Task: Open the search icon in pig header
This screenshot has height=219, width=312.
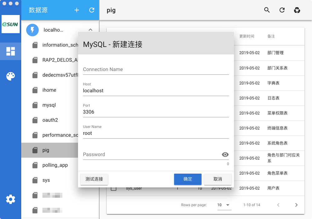Action: point(267,10)
